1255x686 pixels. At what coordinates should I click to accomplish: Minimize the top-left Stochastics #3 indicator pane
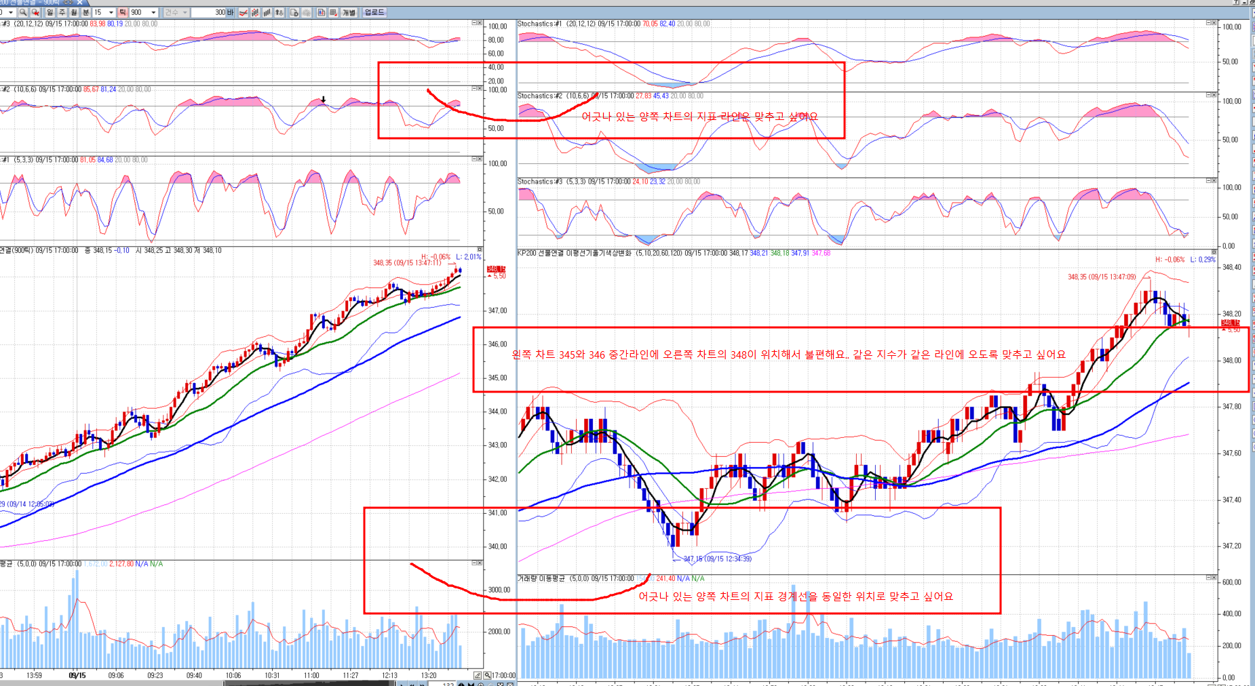pyautogui.click(x=474, y=23)
